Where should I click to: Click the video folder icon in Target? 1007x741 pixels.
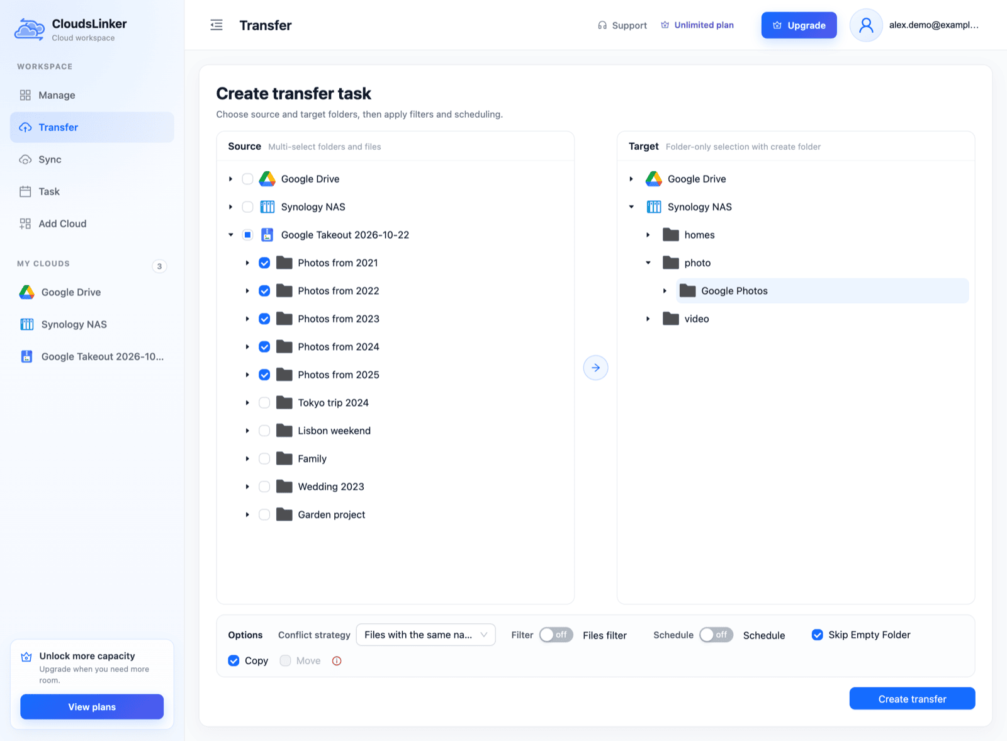(671, 319)
